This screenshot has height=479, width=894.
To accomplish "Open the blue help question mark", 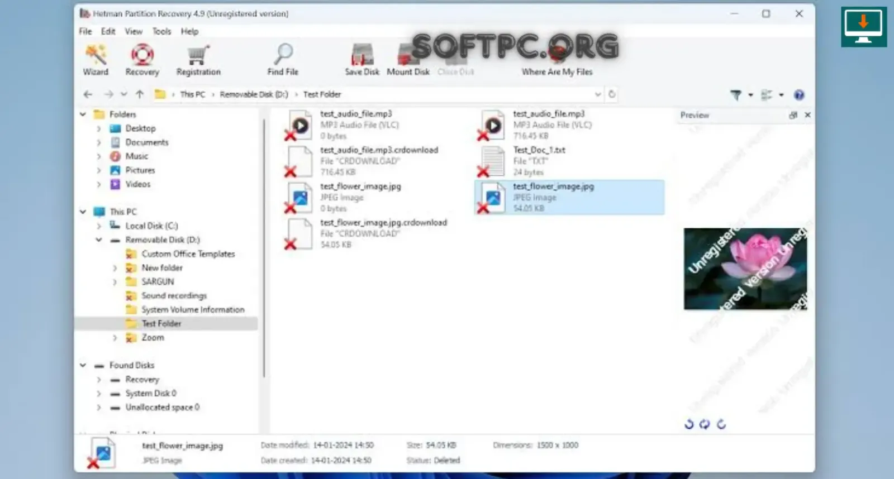I will point(799,95).
